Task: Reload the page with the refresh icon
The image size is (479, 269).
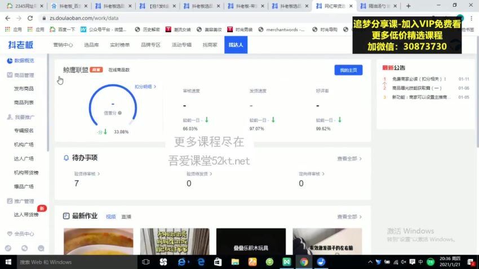Action: pyautogui.click(x=30, y=19)
